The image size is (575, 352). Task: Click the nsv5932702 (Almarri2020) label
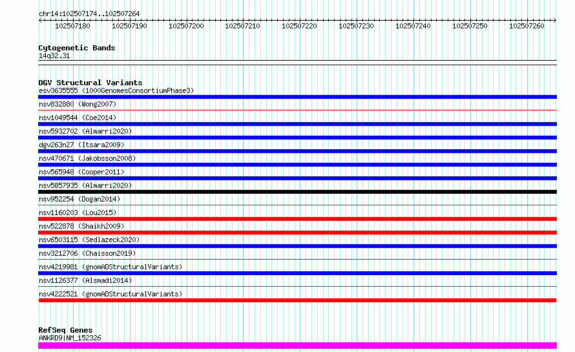85,131
